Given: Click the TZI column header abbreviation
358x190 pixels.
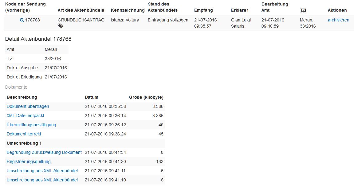Looking at the screenshot, I should [x=303, y=10].
